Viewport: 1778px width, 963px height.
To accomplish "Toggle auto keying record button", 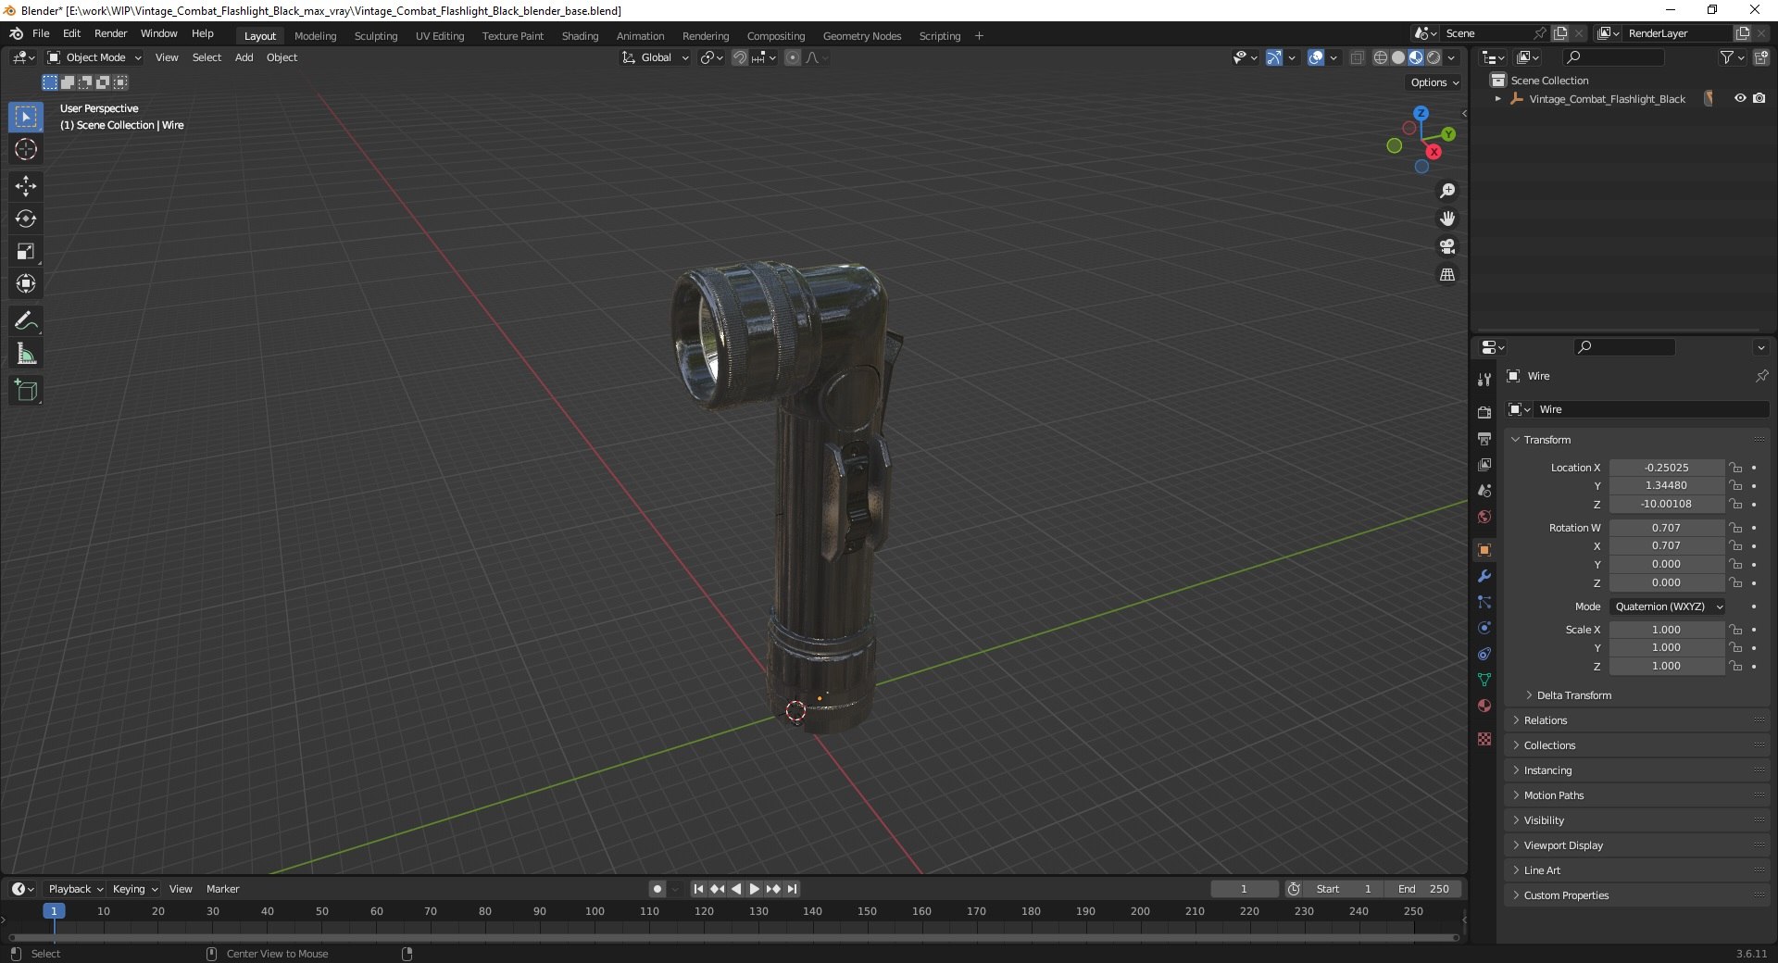I will point(657,889).
